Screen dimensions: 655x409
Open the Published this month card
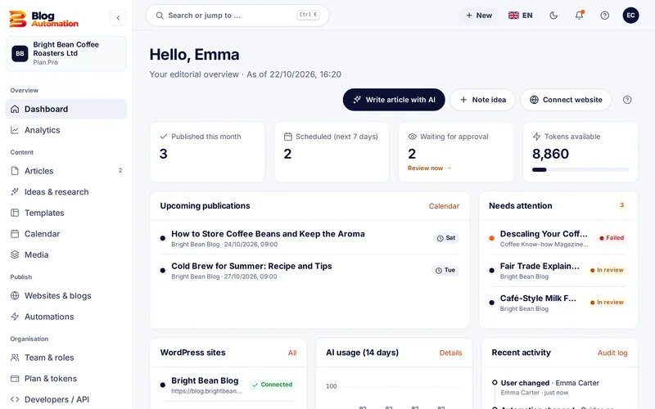point(208,152)
